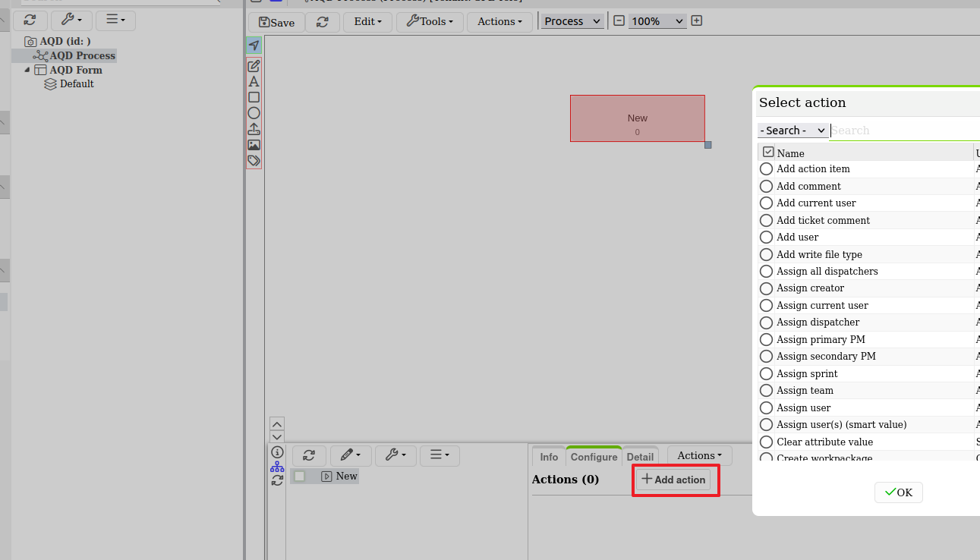Click the zoom in plus icon

coord(697,20)
